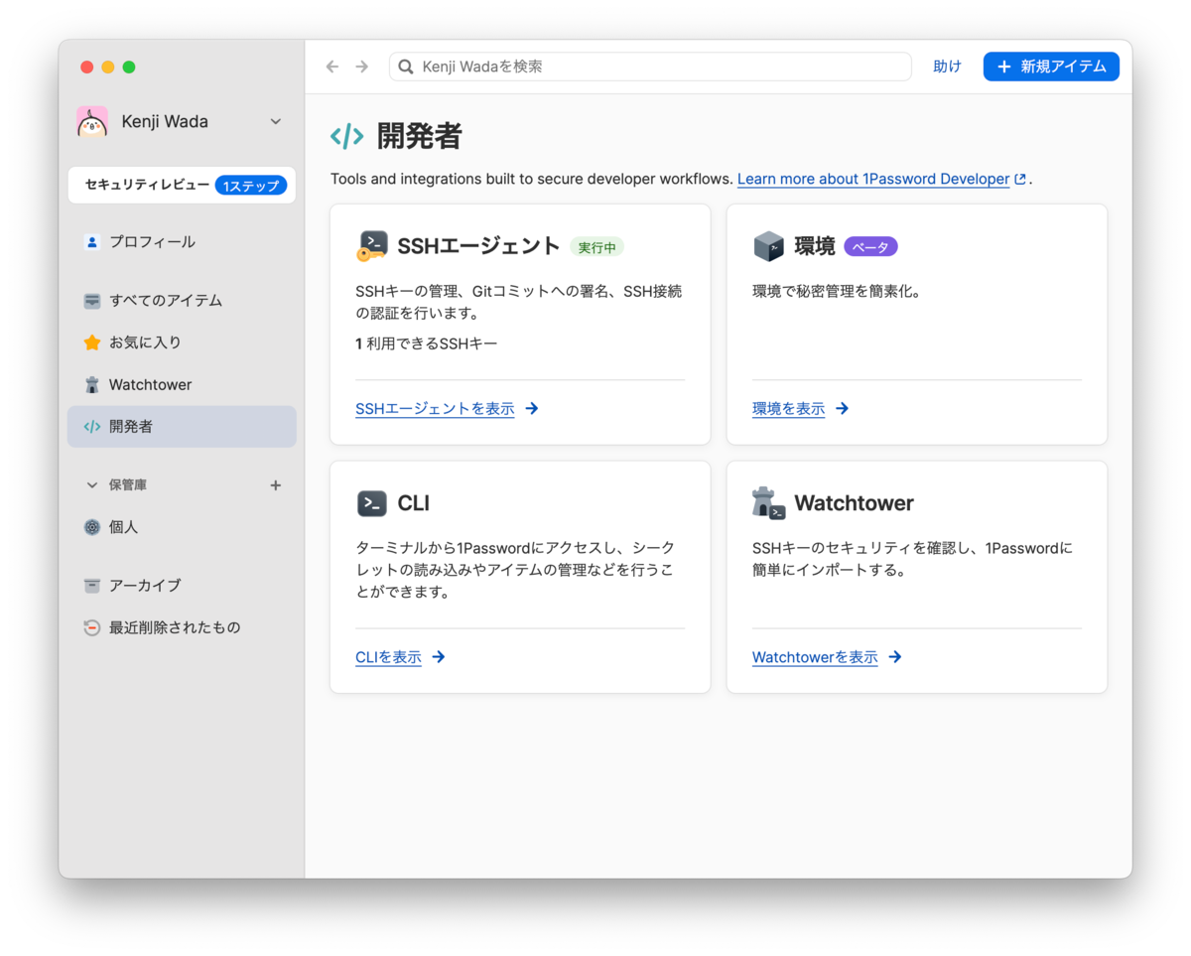Click the yellow minimize window button
Screen dimensions: 1191x956
(108, 67)
